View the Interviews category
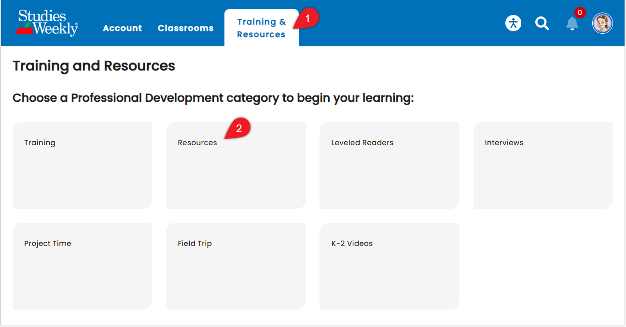The height and width of the screenshot is (327, 626). pyautogui.click(x=543, y=165)
